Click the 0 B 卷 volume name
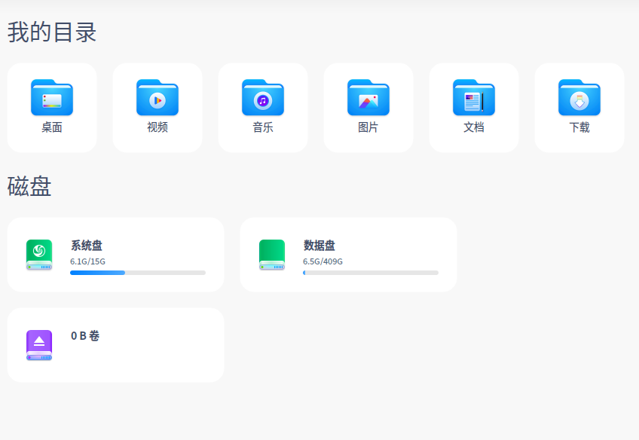The height and width of the screenshot is (440, 639). tap(85, 336)
